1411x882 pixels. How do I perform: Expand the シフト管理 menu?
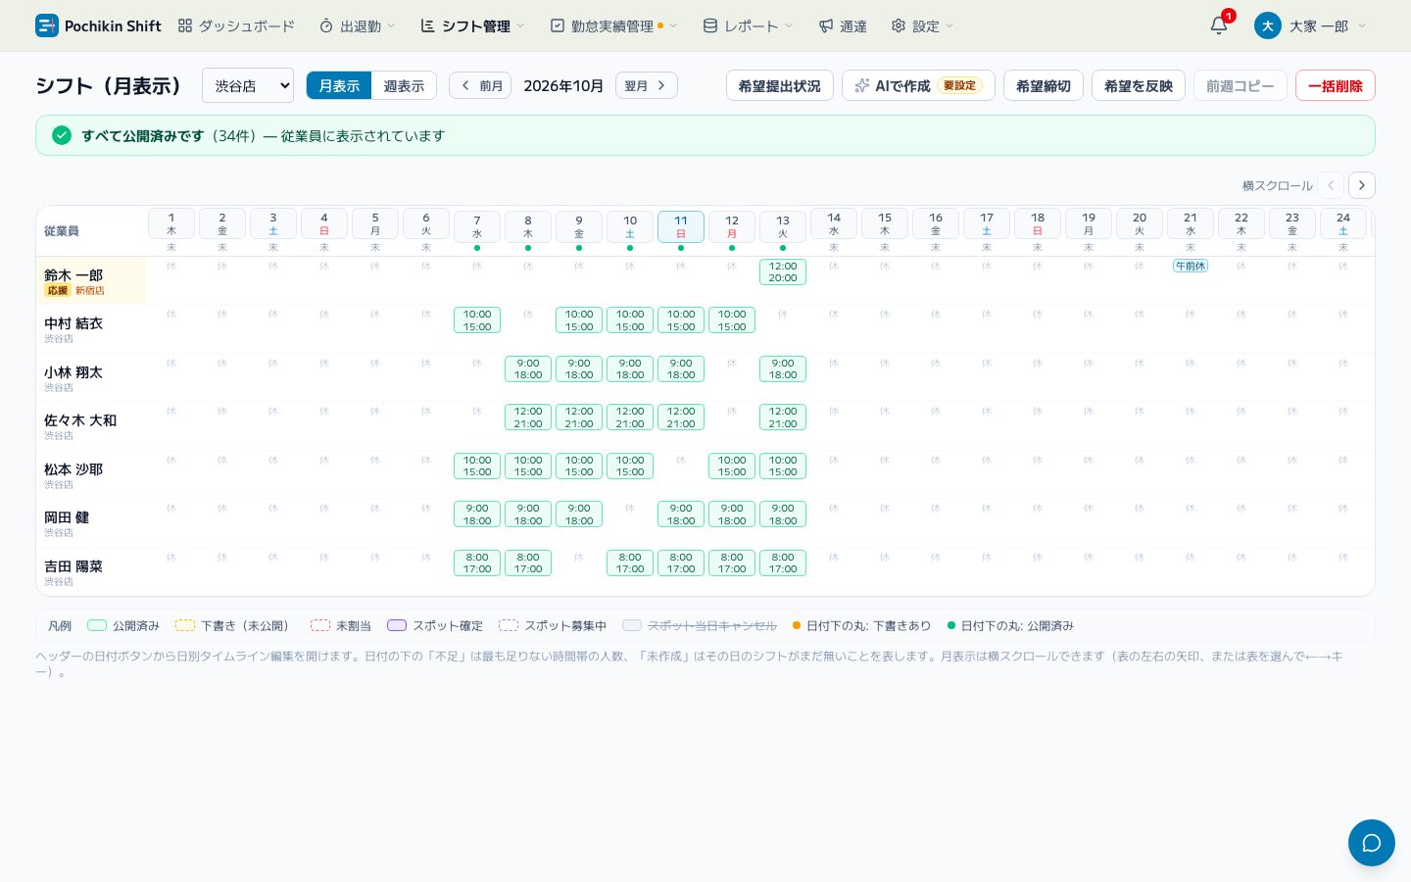(x=473, y=25)
